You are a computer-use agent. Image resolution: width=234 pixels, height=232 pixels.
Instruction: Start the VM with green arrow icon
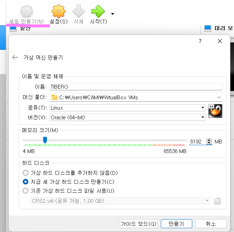[x=98, y=11]
